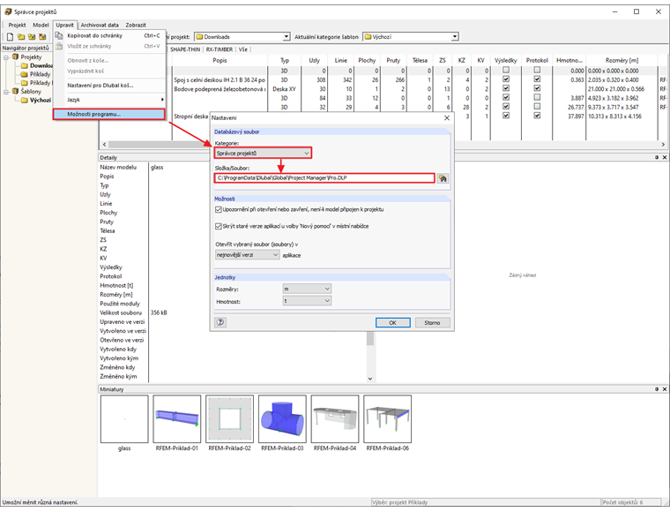The width and height of the screenshot is (670, 512).
Task: Close the Miniatury panel with its X icon
Action: pos(665,389)
